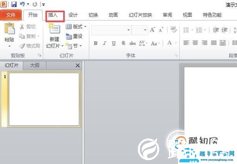Click the Save icon in quick access toolbar

(14, 4)
